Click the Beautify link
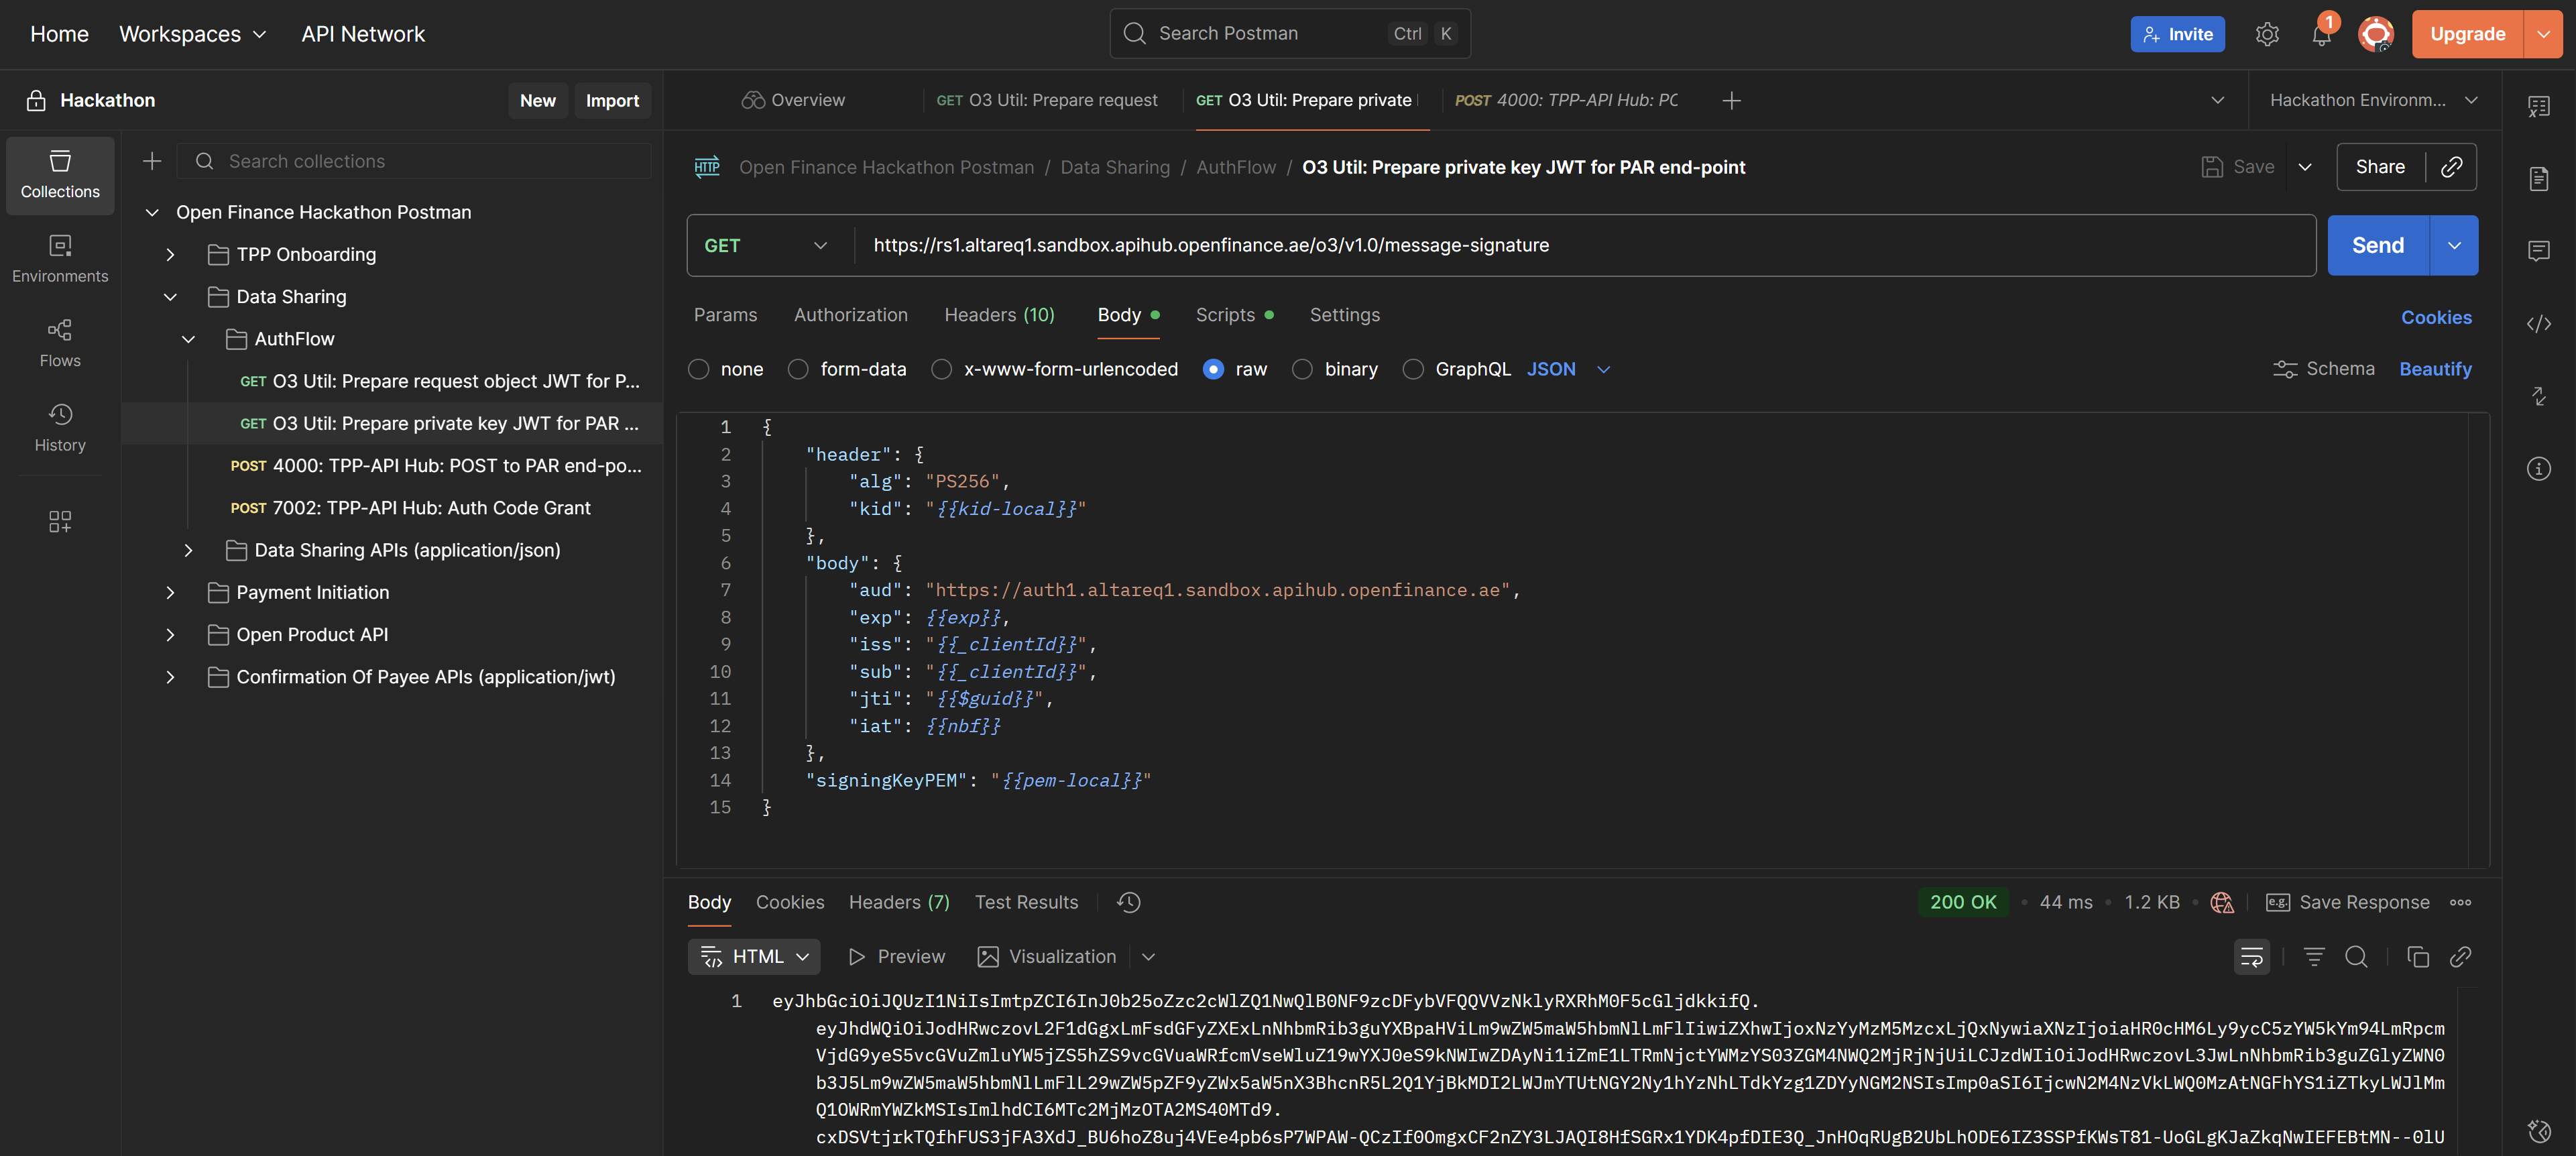This screenshot has width=2576, height=1156. 2435,369
